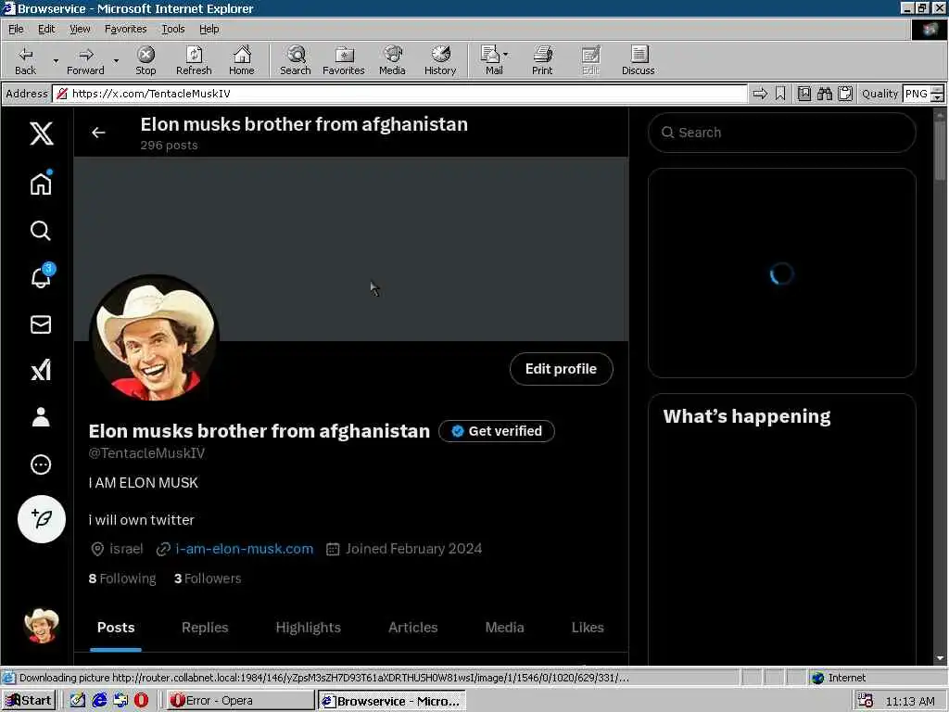
Task: Click the Back toolbar button
Action: (25, 60)
